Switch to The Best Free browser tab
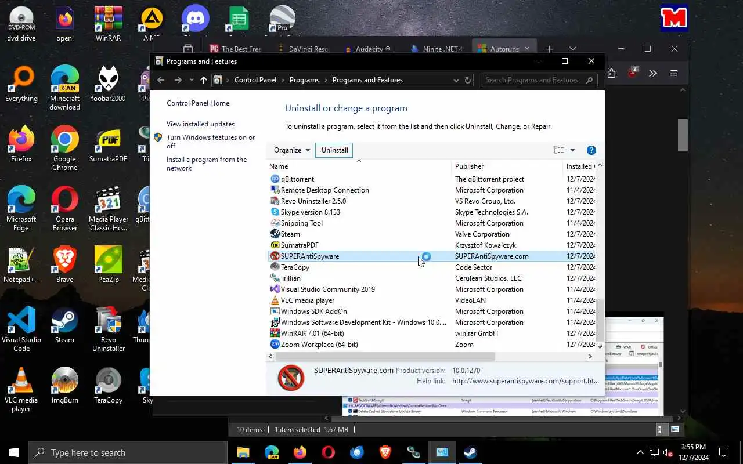 235,49
